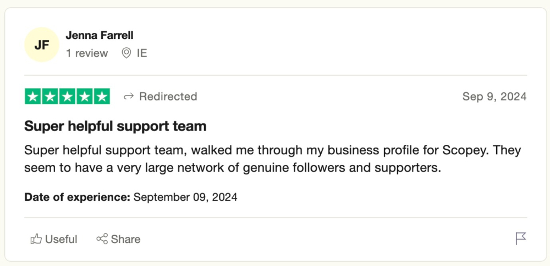Click the Date of experience line

131,197
